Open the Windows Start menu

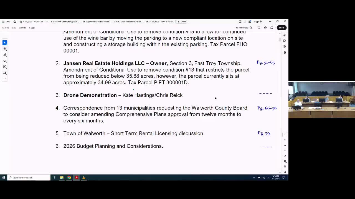4,177
